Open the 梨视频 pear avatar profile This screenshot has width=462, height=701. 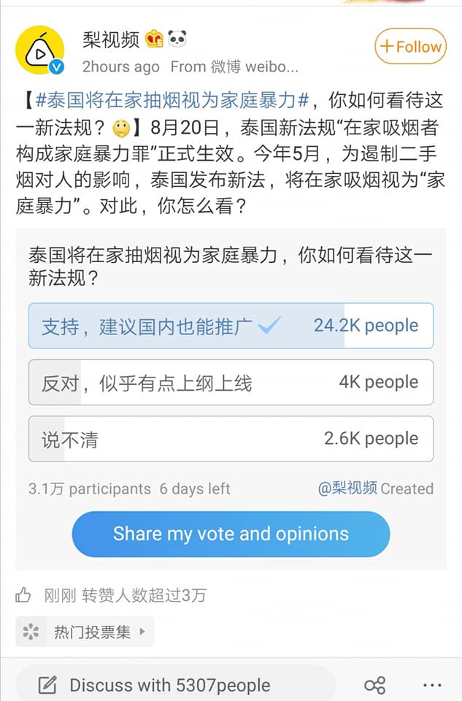(x=40, y=48)
